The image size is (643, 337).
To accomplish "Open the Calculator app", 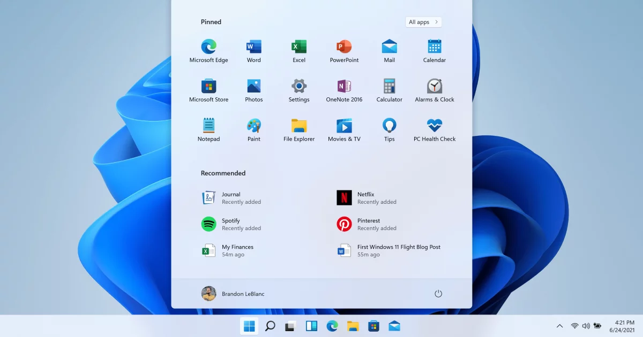I will (x=389, y=87).
